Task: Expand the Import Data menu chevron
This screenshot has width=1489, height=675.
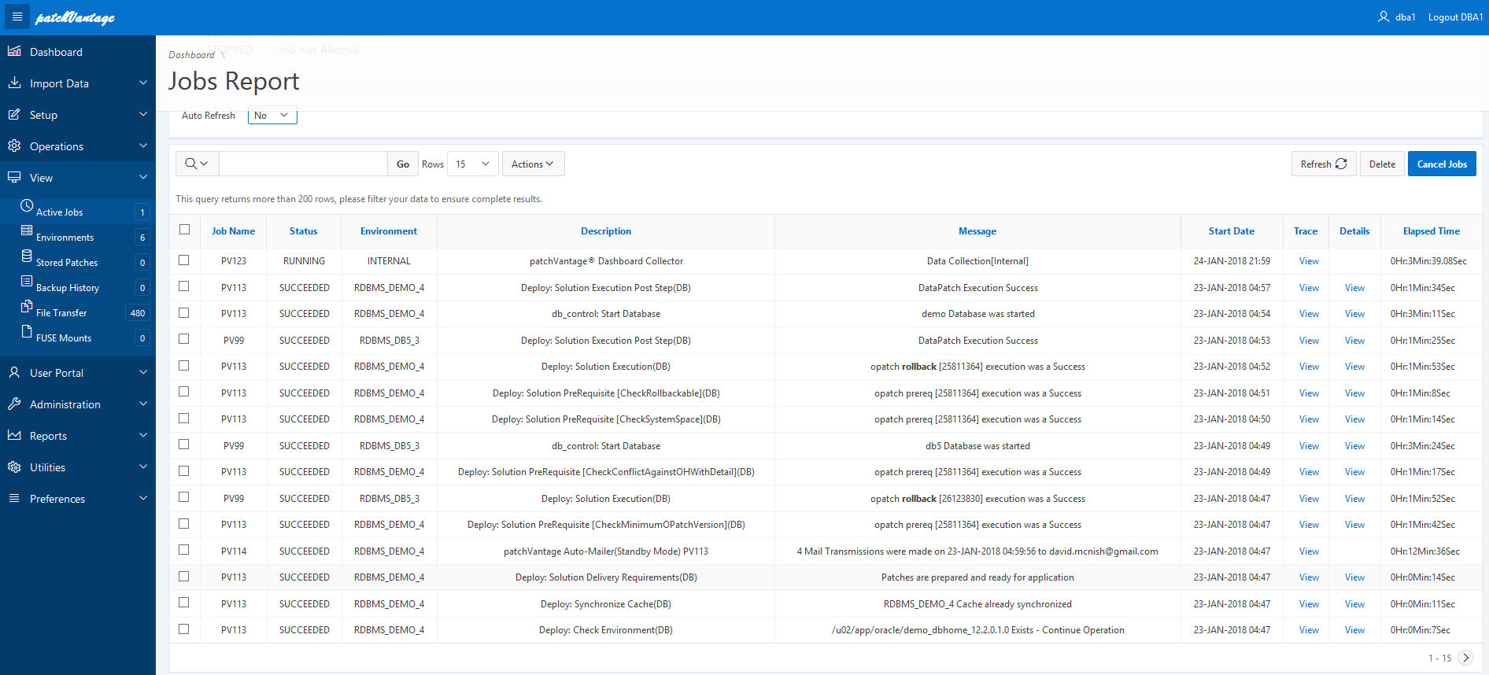Action: tap(143, 83)
